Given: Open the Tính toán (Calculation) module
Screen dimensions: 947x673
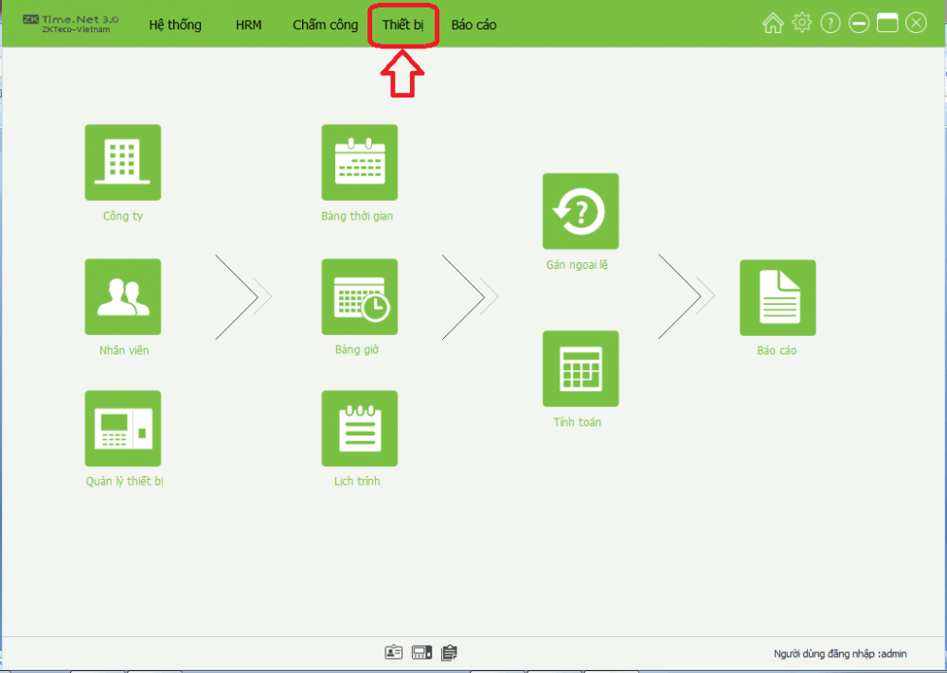Looking at the screenshot, I should (x=581, y=367).
